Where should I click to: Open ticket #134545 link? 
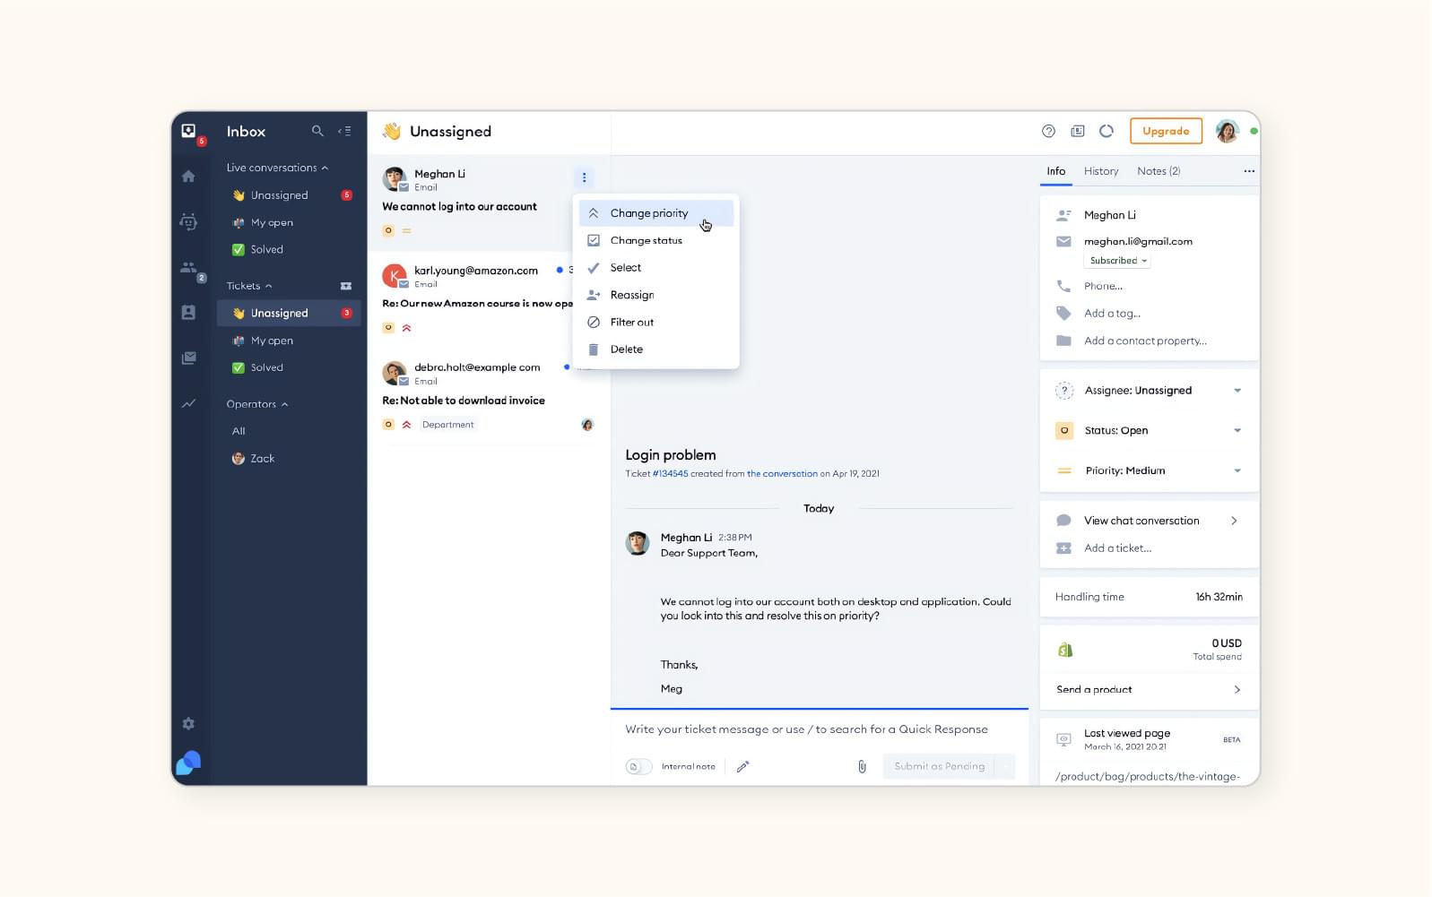click(670, 473)
